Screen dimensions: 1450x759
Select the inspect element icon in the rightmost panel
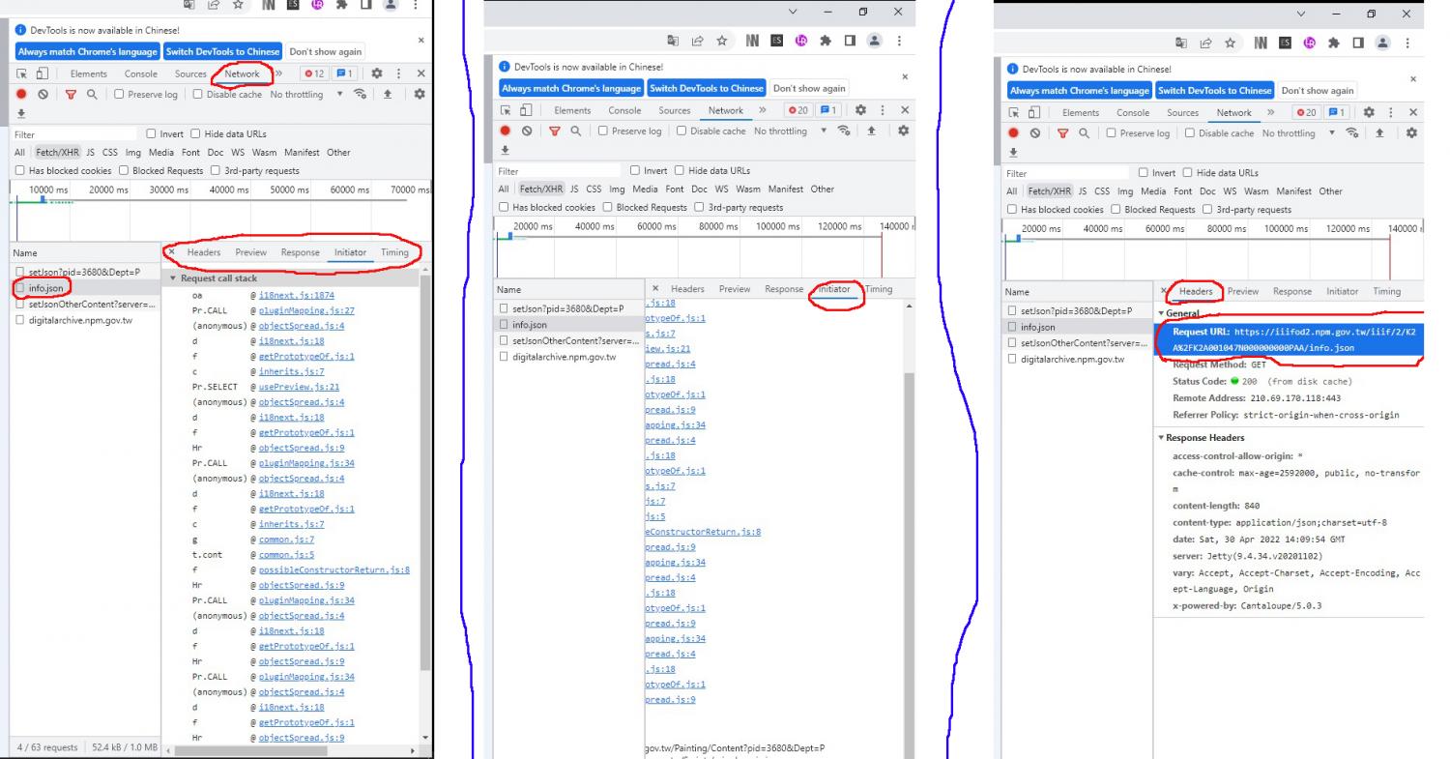[x=1014, y=113]
